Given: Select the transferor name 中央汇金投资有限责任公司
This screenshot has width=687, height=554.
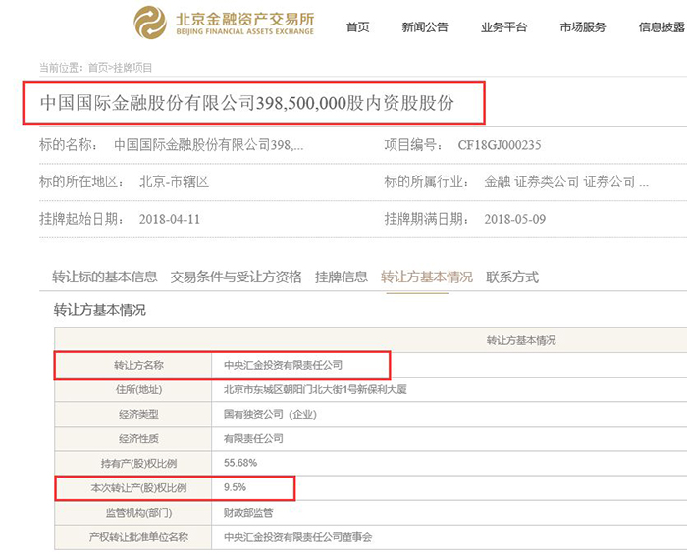Looking at the screenshot, I should 283,365.
